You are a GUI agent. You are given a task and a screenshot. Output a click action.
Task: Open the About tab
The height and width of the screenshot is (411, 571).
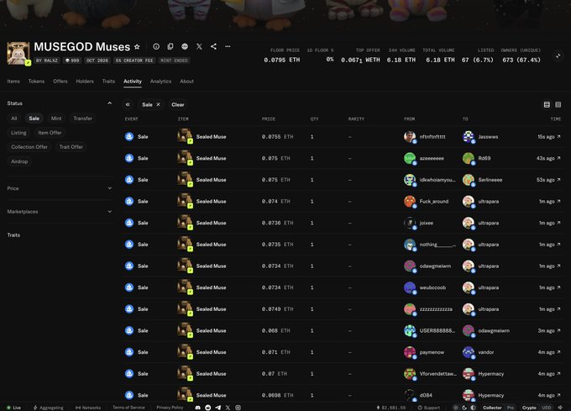tap(186, 82)
